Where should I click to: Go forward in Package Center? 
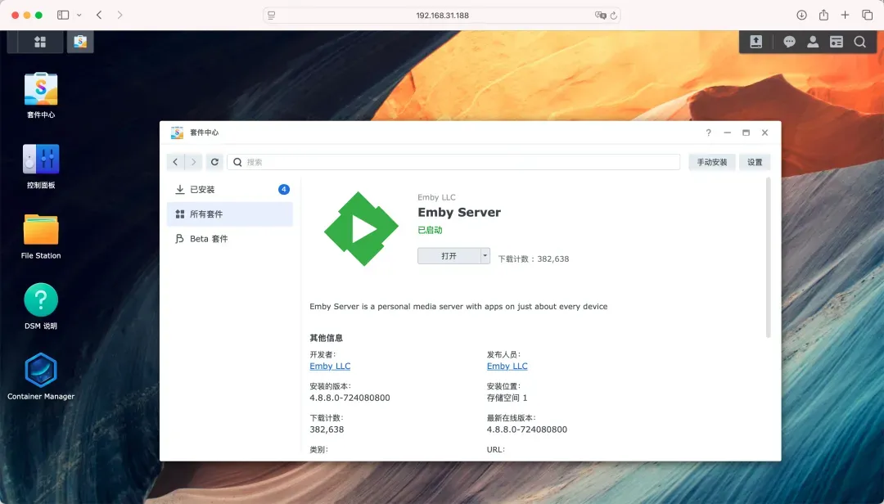pyautogui.click(x=193, y=162)
